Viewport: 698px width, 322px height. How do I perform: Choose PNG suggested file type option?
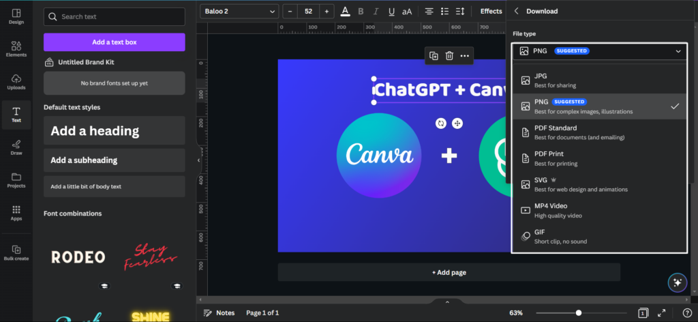[599, 106]
